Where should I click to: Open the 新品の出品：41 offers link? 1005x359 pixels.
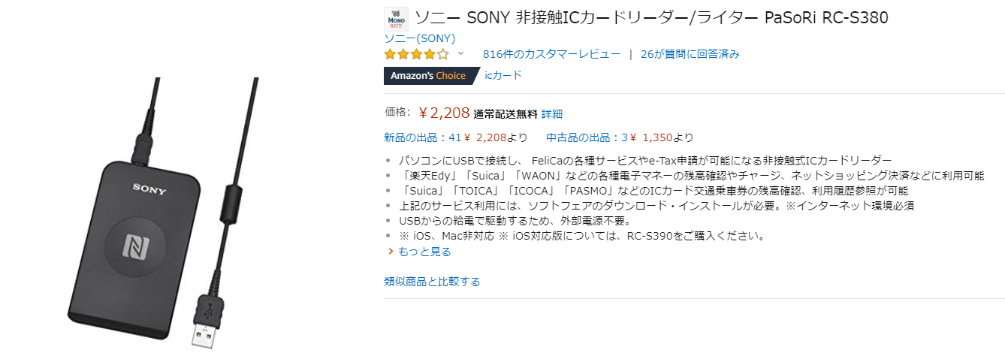pyautogui.click(x=421, y=137)
